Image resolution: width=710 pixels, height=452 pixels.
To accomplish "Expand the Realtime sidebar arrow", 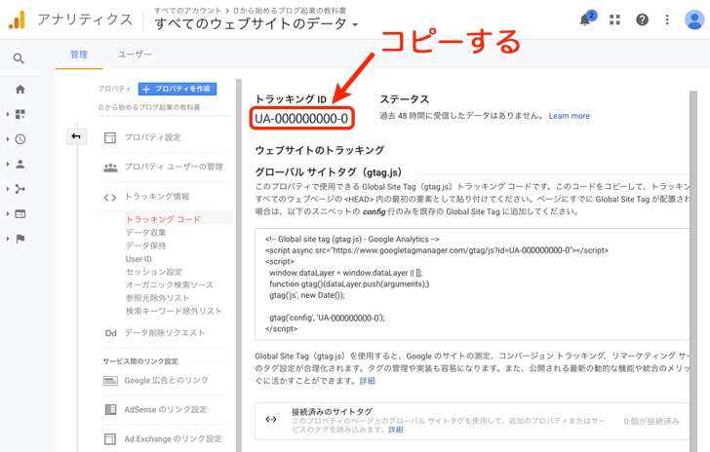I will pos(8,139).
